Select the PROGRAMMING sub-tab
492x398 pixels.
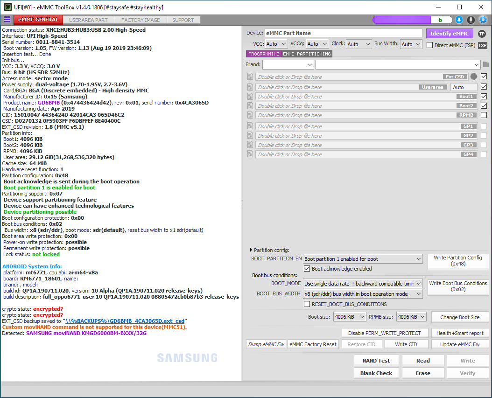pyautogui.click(x=264, y=54)
